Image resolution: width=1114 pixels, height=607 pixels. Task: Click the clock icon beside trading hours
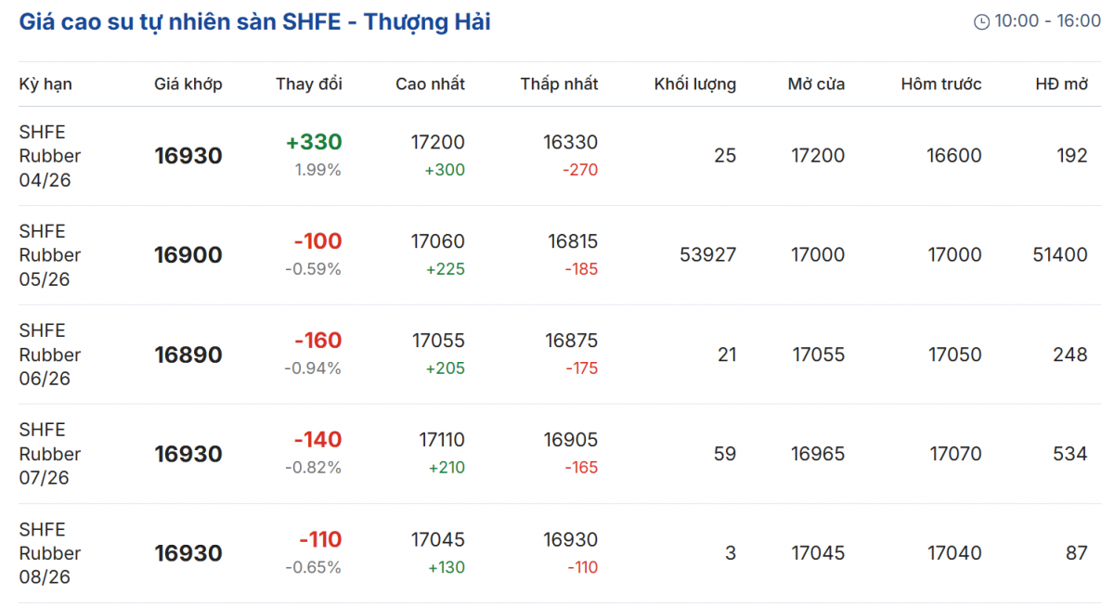click(x=981, y=21)
